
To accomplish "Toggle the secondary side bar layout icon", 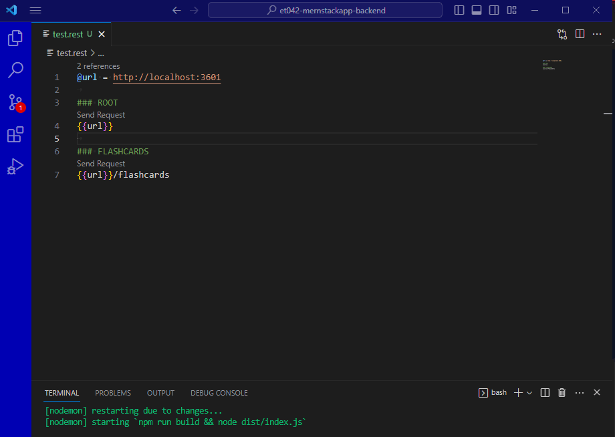I will [494, 10].
